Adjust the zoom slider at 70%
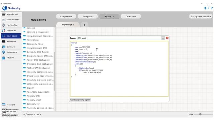Viewport: 214px width, 120px height. pos(200,114)
